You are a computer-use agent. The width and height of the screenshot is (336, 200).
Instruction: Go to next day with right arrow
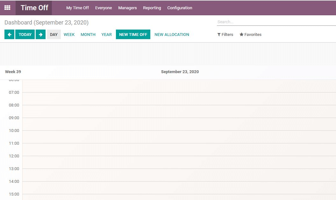(x=40, y=34)
